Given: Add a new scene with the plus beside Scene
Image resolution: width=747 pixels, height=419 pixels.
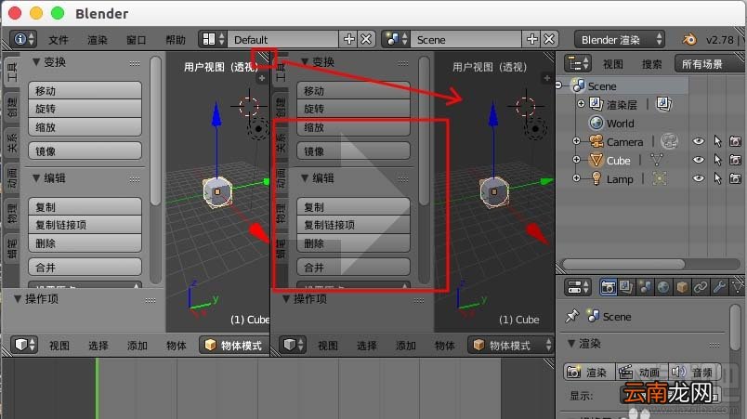Looking at the screenshot, I should tap(532, 39).
